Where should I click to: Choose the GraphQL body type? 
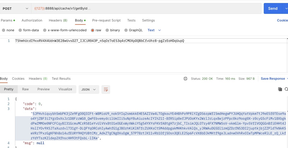pos(126,30)
